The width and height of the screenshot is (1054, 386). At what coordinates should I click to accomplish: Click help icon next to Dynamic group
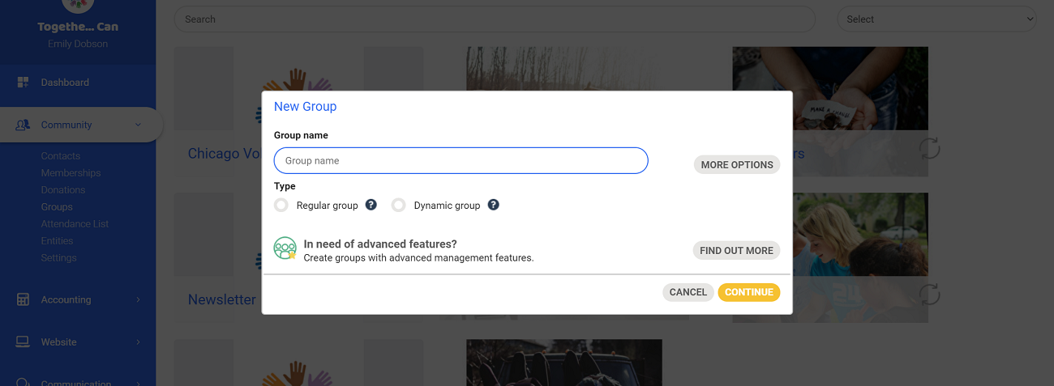[x=493, y=205]
